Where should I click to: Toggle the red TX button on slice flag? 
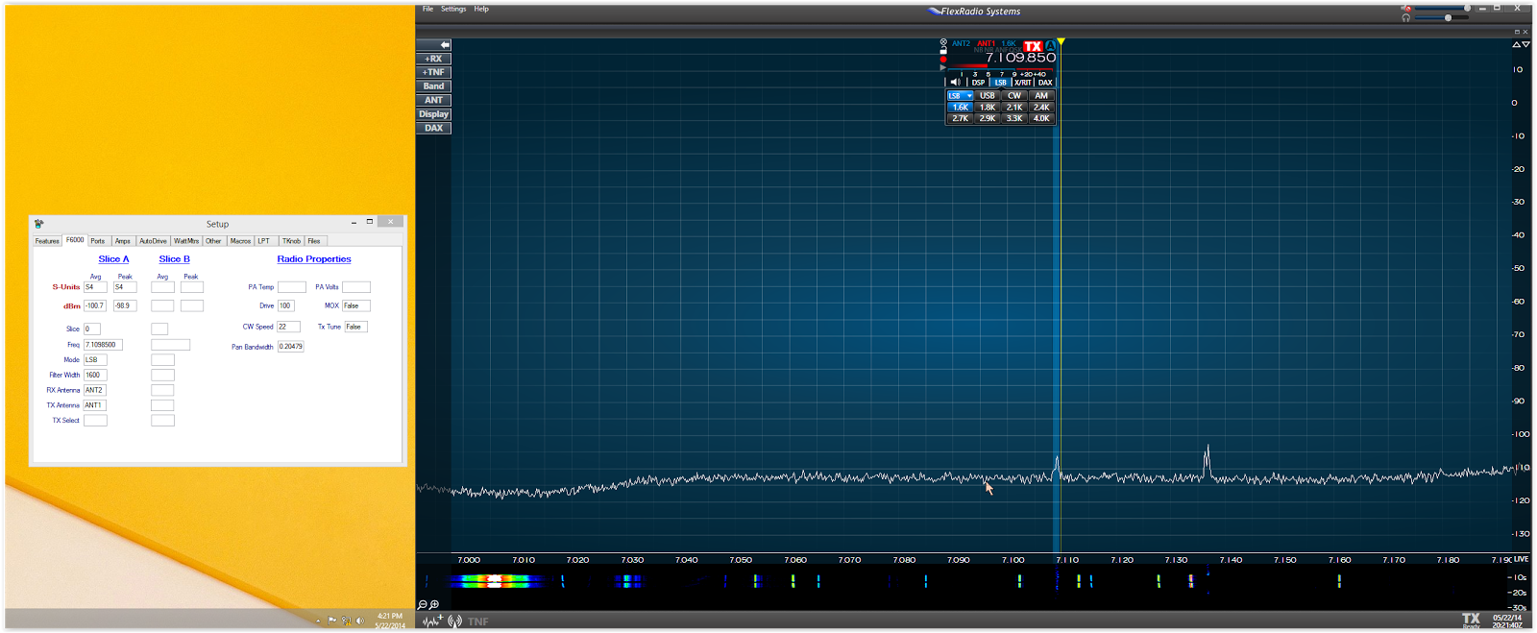1033,46
